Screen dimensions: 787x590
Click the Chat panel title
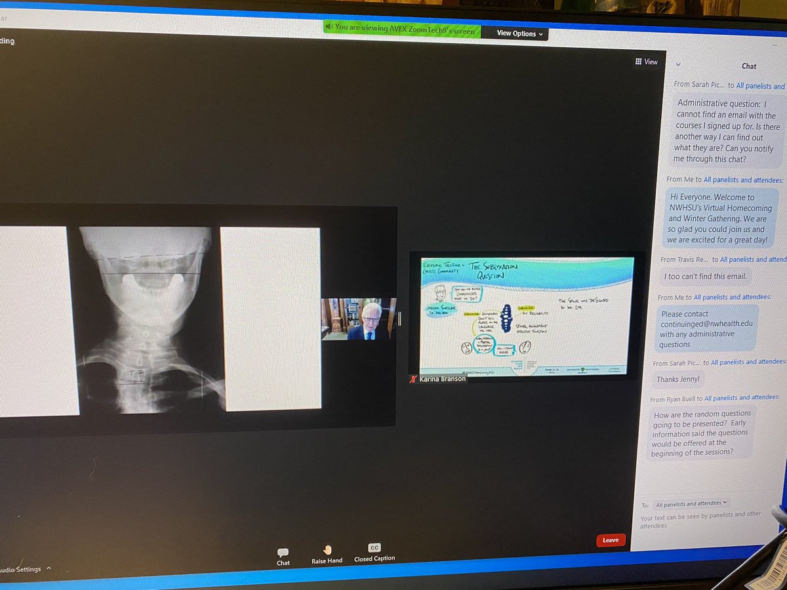(x=749, y=66)
